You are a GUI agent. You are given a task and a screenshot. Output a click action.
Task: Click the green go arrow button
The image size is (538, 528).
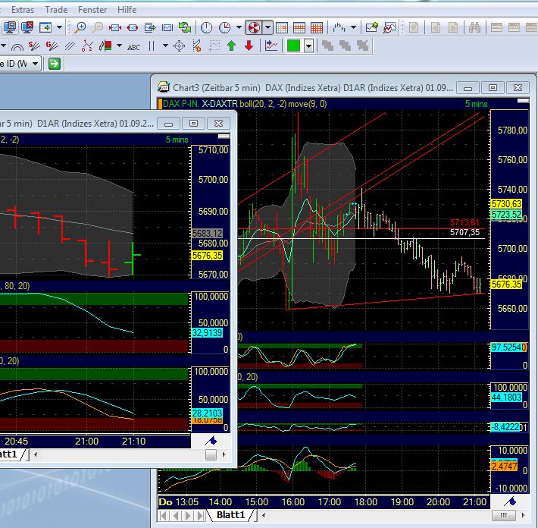click(54, 64)
